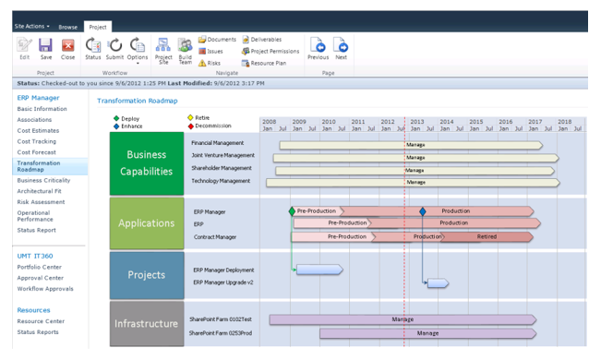Open the UMT IT360 heading link
Viewport: 601px width, 360px height.
point(35,256)
